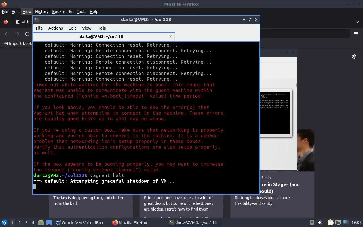Switch to Mozilla Firefox taskbar entry
Image resolution: width=363 pixels, height=227 pixels.
pyautogui.click(x=130, y=223)
